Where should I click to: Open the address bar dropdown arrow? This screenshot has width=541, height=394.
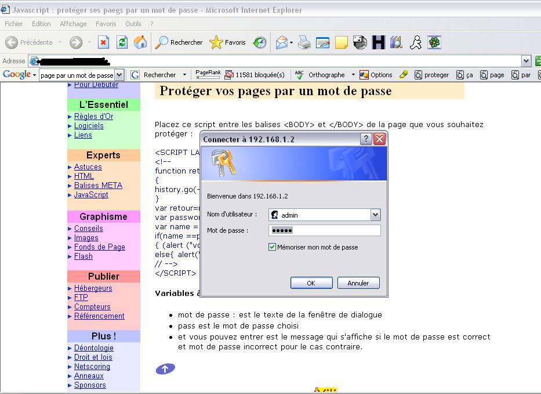coord(526,62)
